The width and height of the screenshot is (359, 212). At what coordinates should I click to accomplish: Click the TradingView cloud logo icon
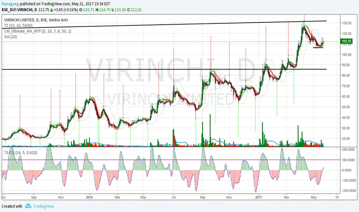28,206
